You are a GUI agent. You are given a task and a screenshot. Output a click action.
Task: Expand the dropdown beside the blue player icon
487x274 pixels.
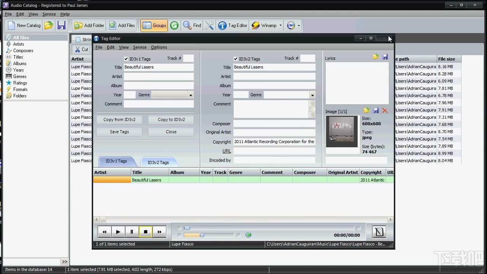[299, 25]
